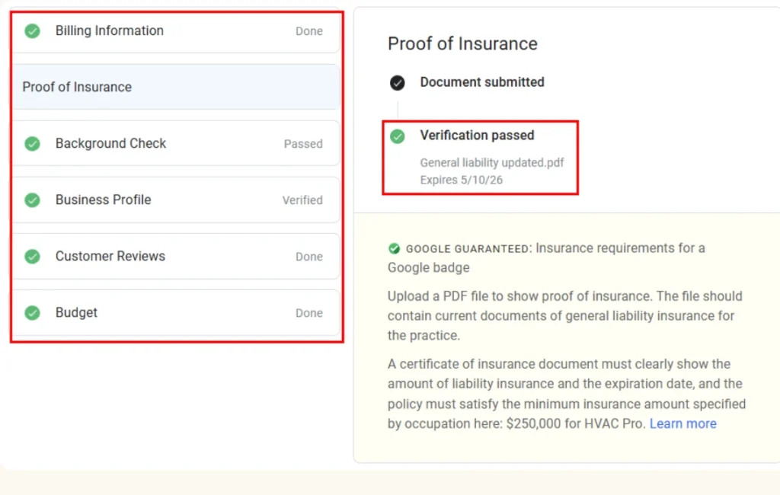Image resolution: width=780 pixels, height=495 pixels.
Task: Go to the Business Profile step
Action: click(103, 200)
